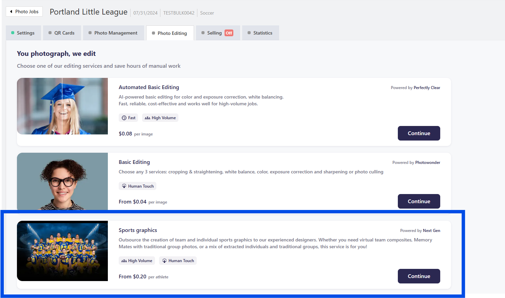Click the curly-haired portrait thumbnail
Screen dimensions: 505x298
pyautogui.click(x=62, y=182)
